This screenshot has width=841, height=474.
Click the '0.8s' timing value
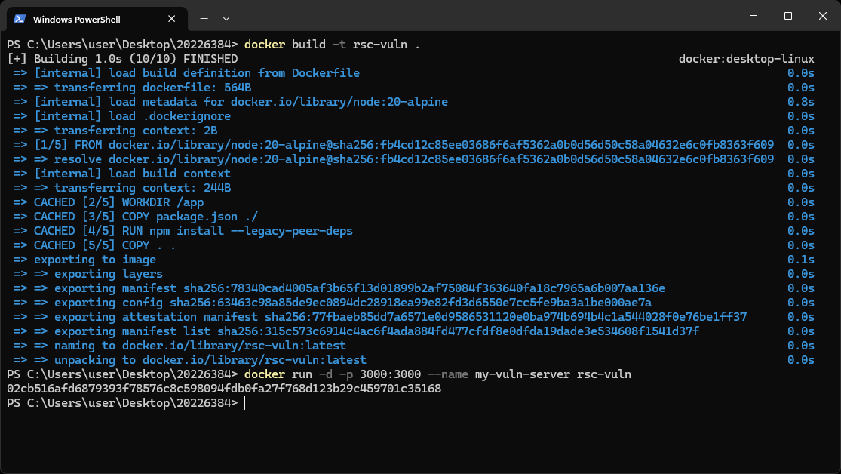click(801, 102)
